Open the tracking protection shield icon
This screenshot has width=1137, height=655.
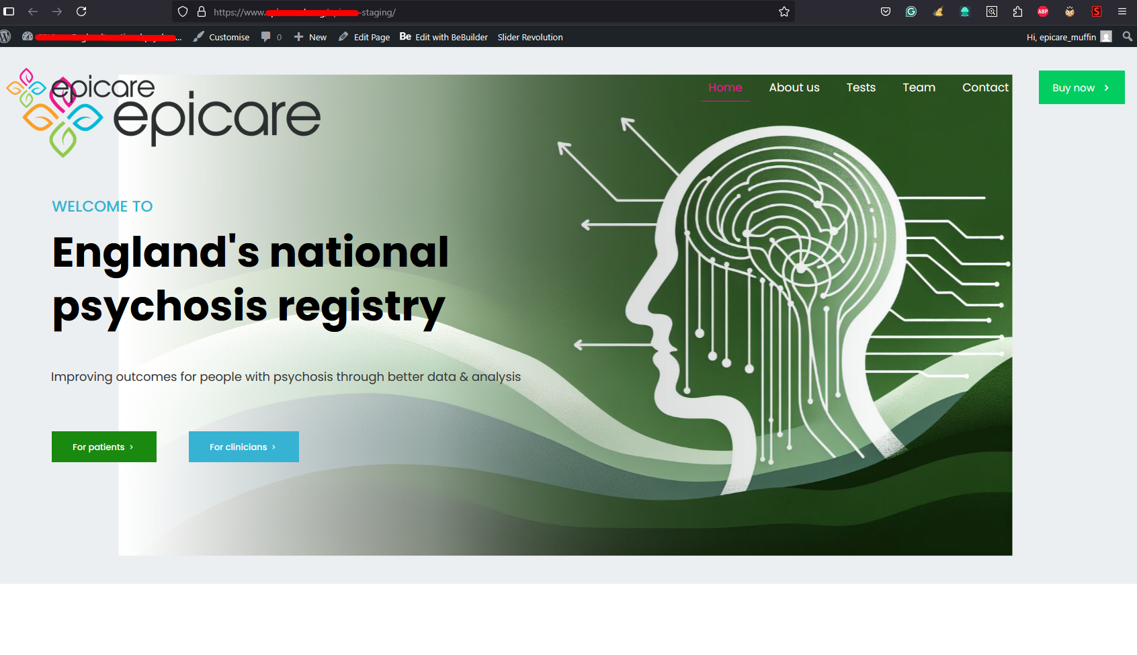(x=183, y=12)
